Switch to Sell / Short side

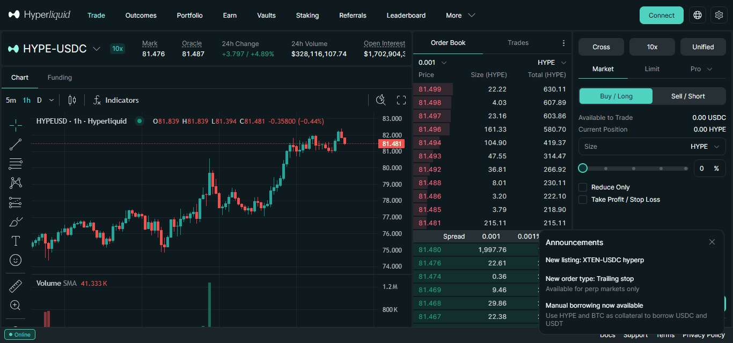(688, 96)
